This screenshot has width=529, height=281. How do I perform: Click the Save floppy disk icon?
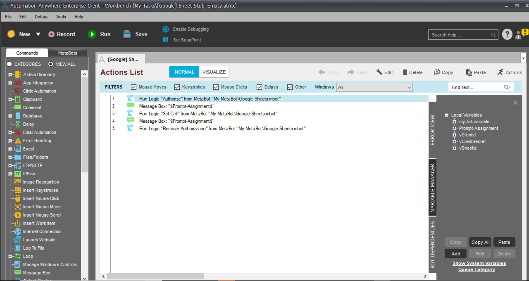[x=127, y=34]
